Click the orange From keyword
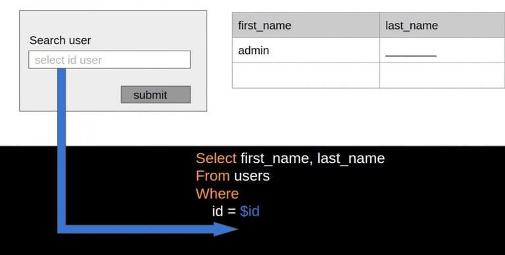 point(212,175)
